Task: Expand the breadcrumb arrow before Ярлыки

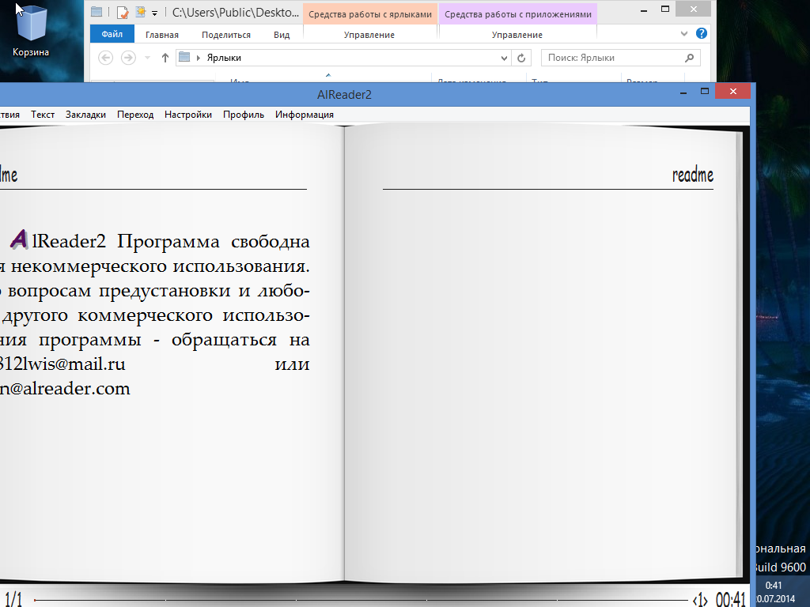Action: [x=199, y=58]
